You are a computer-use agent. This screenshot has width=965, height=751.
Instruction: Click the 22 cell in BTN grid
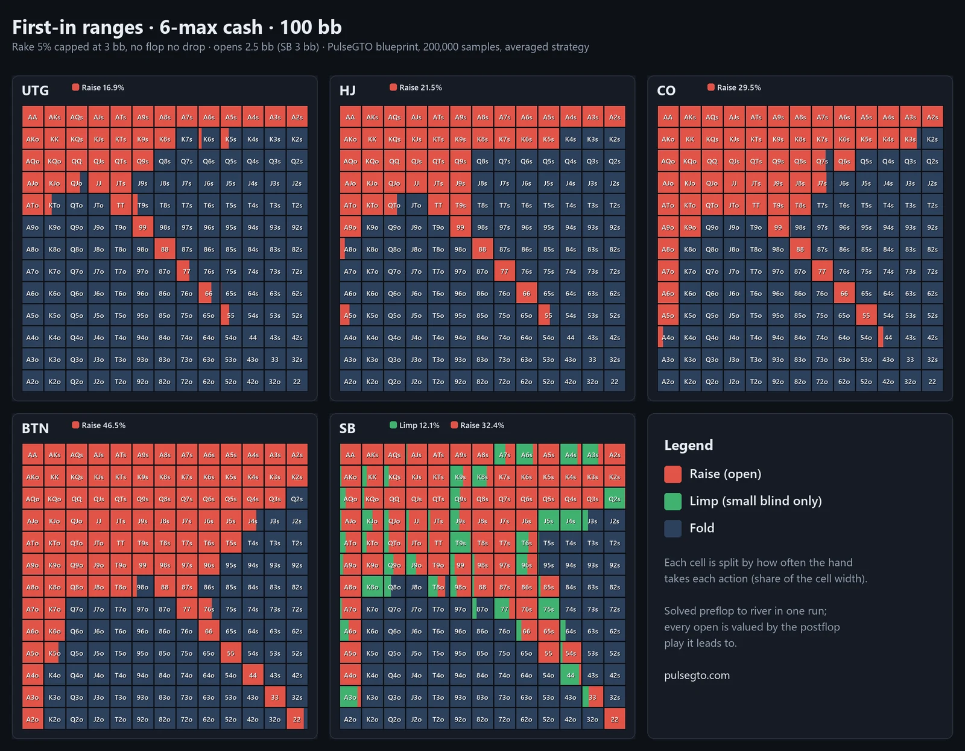pos(297,720)
